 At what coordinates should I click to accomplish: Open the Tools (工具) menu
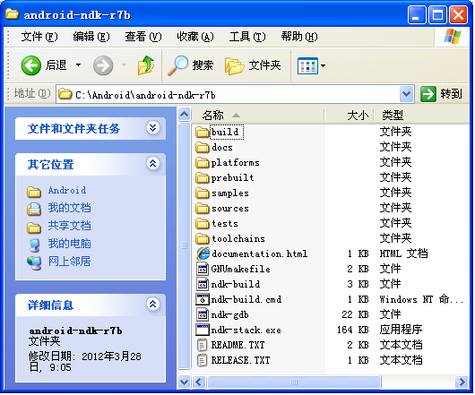pyautogui.click(x=247, y=37)
